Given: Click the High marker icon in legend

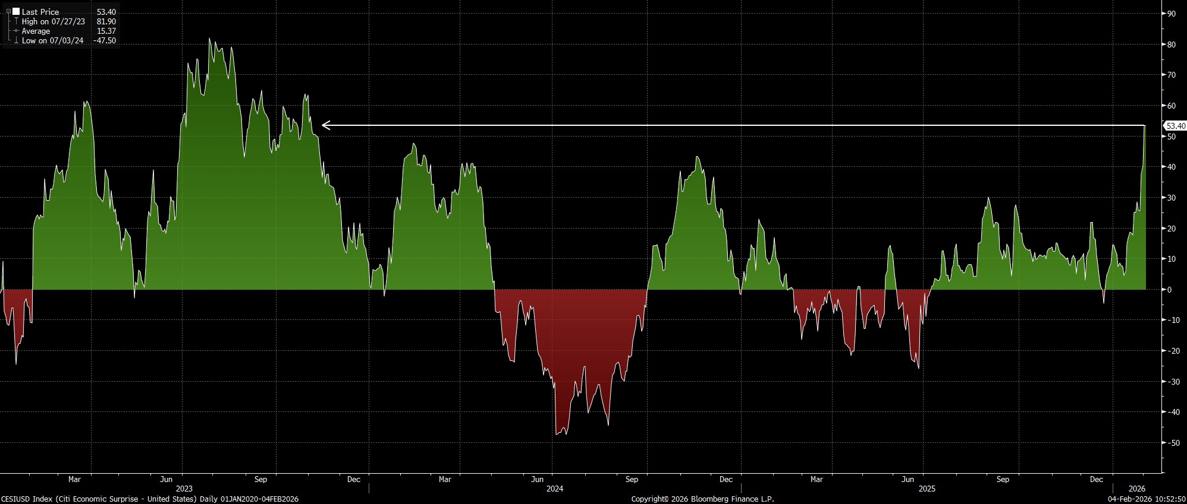Looking at the screenshot, I should (x=15, y=21).
